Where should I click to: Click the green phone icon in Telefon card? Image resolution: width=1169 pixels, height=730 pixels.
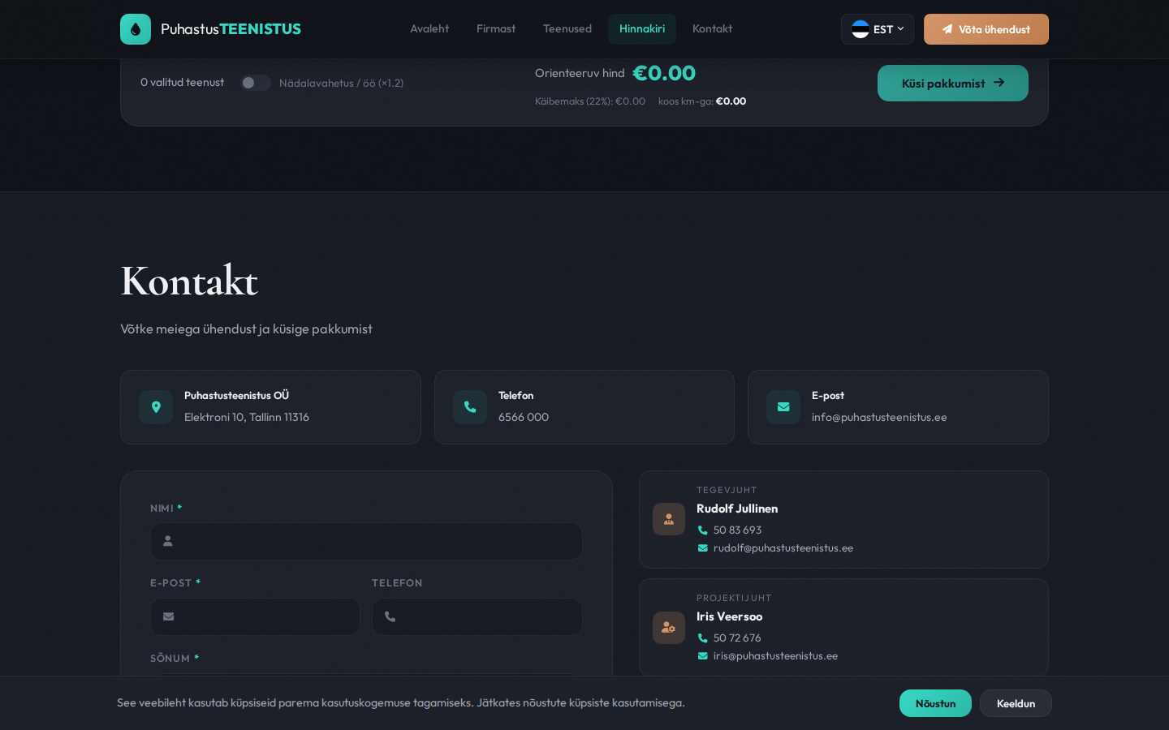click(x=470, y=407)
